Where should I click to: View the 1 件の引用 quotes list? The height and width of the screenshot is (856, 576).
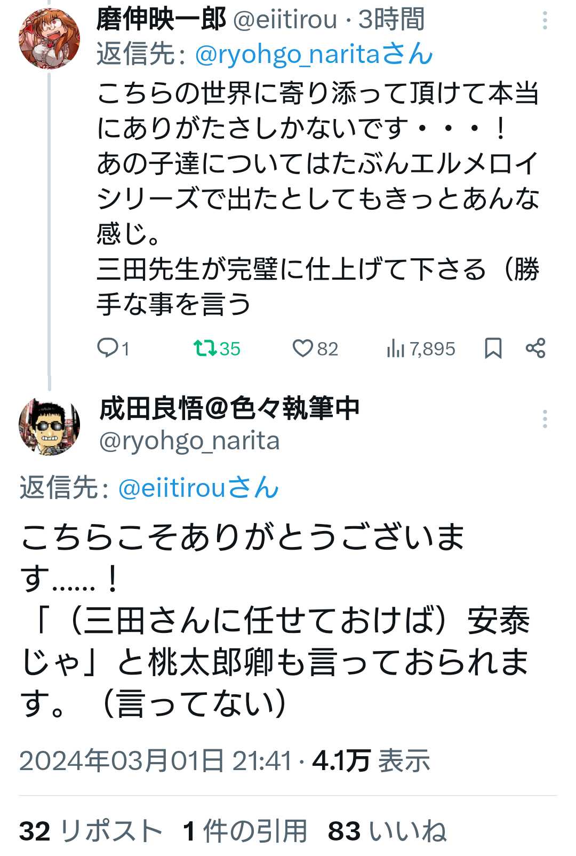[x=245, y=831]
